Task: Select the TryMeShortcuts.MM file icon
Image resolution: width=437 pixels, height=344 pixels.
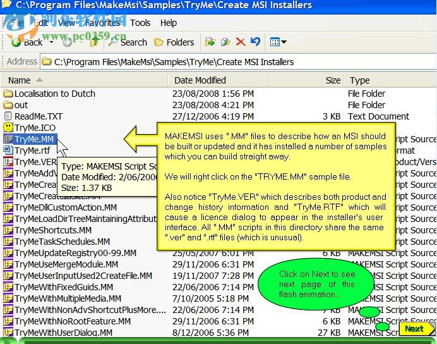Action: click(8, 230)
